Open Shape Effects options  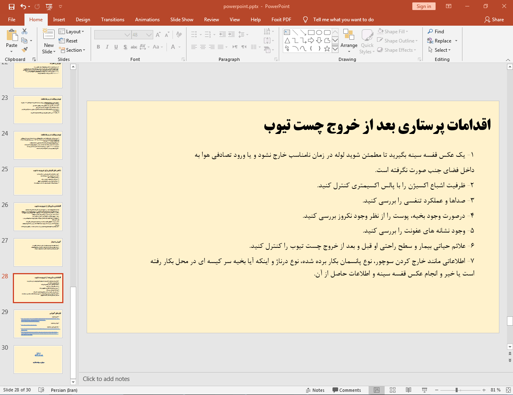397,50
